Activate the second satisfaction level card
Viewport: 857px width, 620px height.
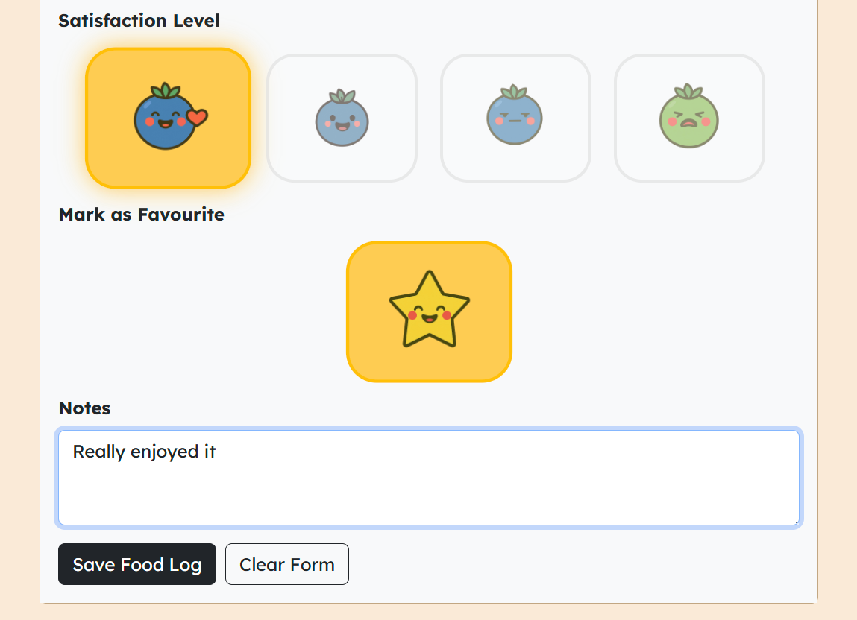(342, 118)
